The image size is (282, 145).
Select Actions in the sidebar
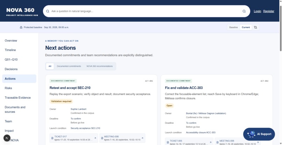click(x=19, y=79)
